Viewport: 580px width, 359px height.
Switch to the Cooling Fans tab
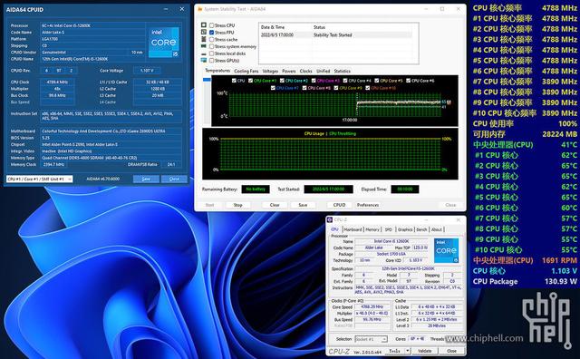[246, 71]
